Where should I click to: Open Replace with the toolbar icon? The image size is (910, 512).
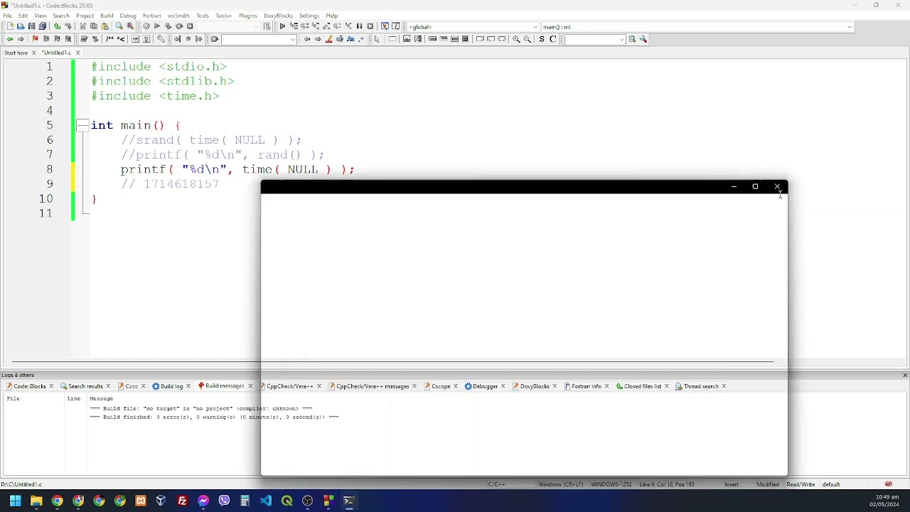tap(131, 26)
